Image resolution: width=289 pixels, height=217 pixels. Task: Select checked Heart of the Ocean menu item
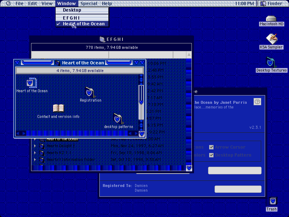pyautogui.click(x=82, y=24)
